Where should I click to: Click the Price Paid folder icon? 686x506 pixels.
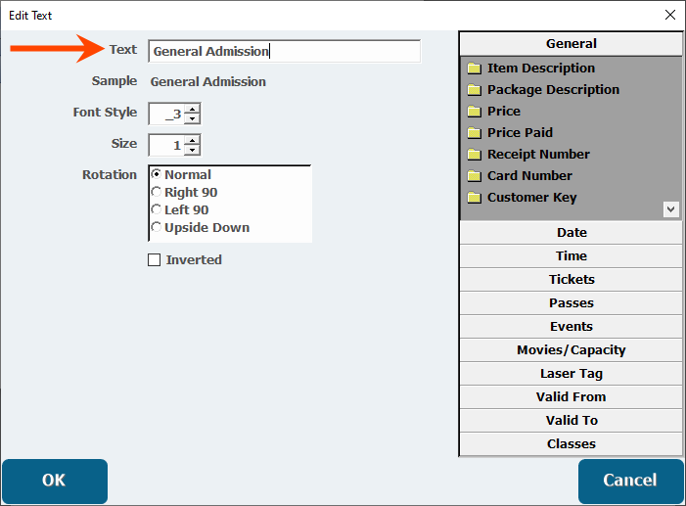(x=475, y=133)
